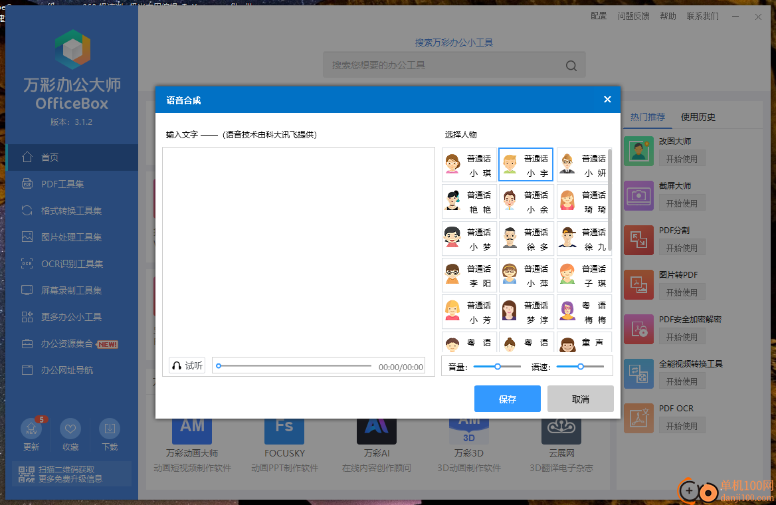This screenshot has height=505, width=776.
Task: Select the 小妍 Mandarin voice character
Action: (x=583, y=165)
